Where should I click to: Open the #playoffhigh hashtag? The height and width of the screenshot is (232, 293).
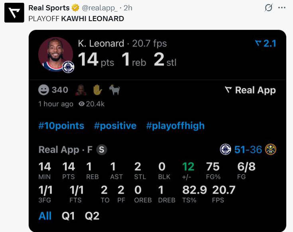175,126
